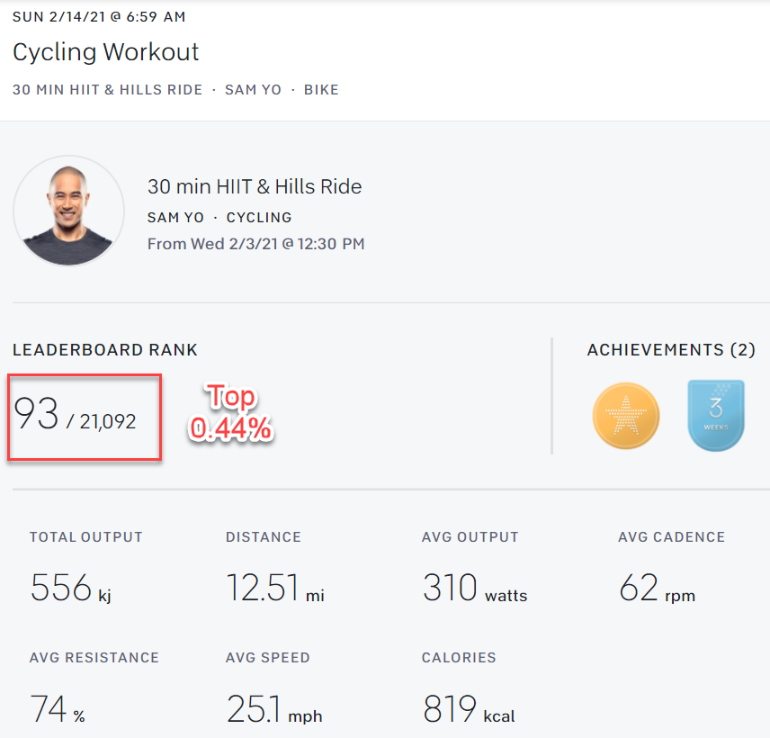Viewport: 770px width, 738px height.
Task: Click the SAM YO instructor link
Action: point(253,89)
